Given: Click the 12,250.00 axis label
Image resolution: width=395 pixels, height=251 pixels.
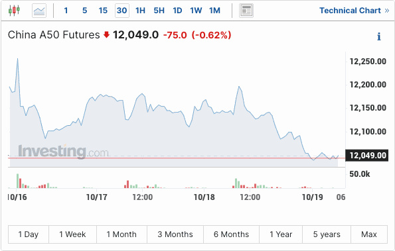Looking at the screenshot, I should [x=368, y=62].
